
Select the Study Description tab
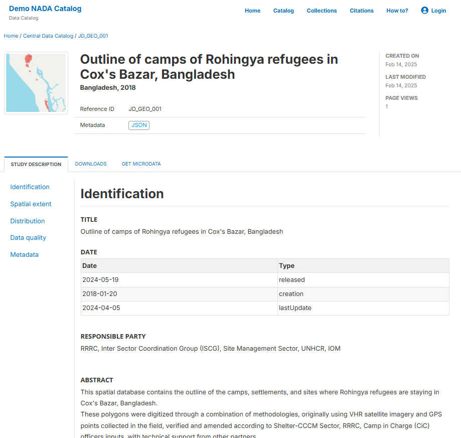(36, 165)
